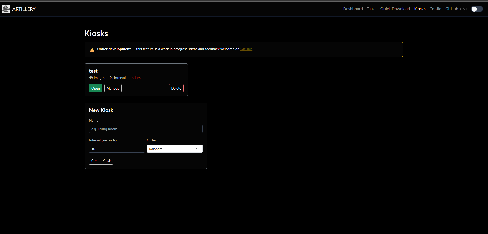The width and height of the screenshot is (488, 234).
Task: Expand the Order dropdown showing Random
Action: point(175,149)
